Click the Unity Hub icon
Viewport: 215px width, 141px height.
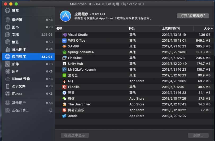(x=64, y=64)
